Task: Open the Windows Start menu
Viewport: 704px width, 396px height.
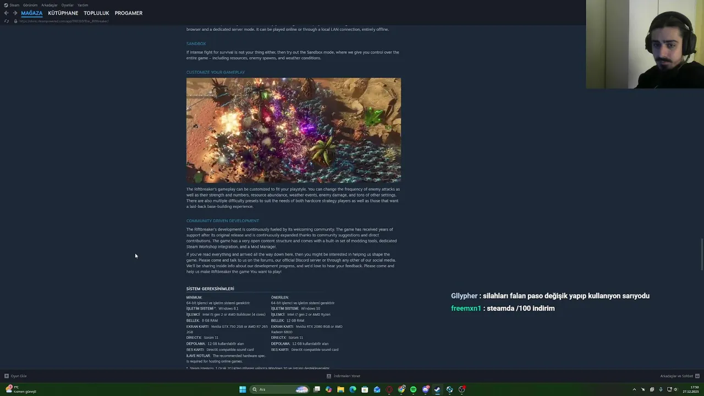Action: pos(243,389)
